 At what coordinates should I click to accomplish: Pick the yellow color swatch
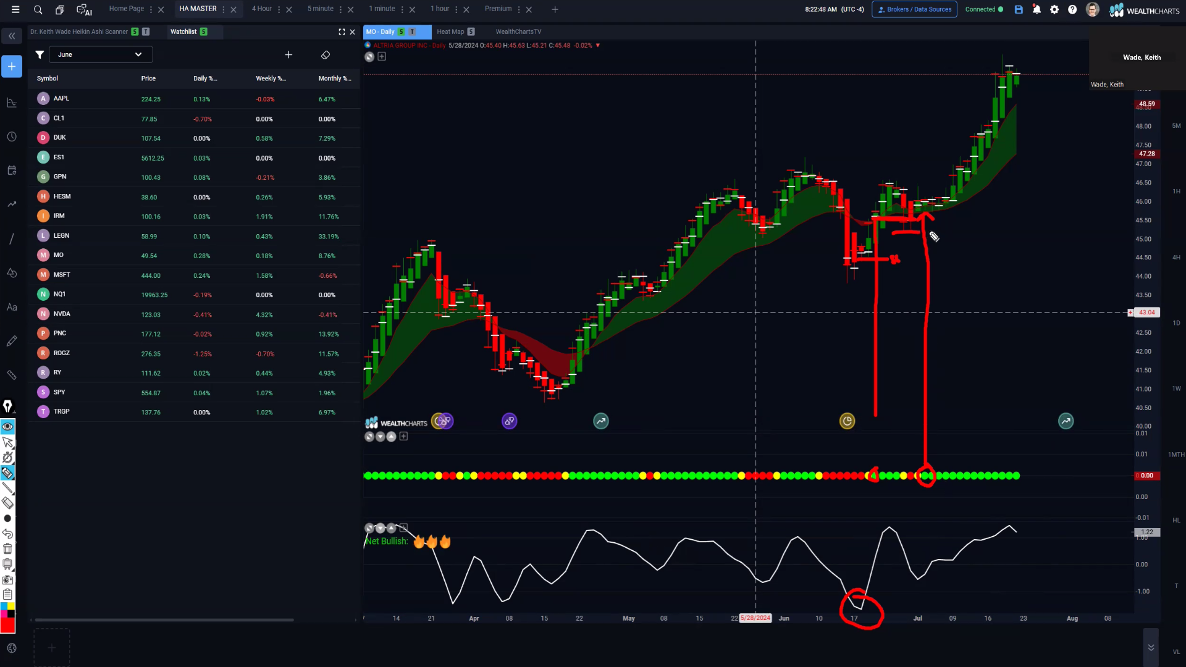(x=11, y=606)
